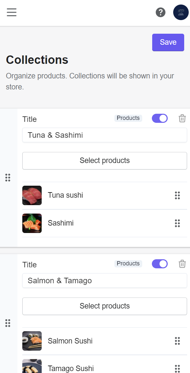This screenshot has width=190, height=373.
Task: Open the hamburger navigation menu
Action: [12, 12]
